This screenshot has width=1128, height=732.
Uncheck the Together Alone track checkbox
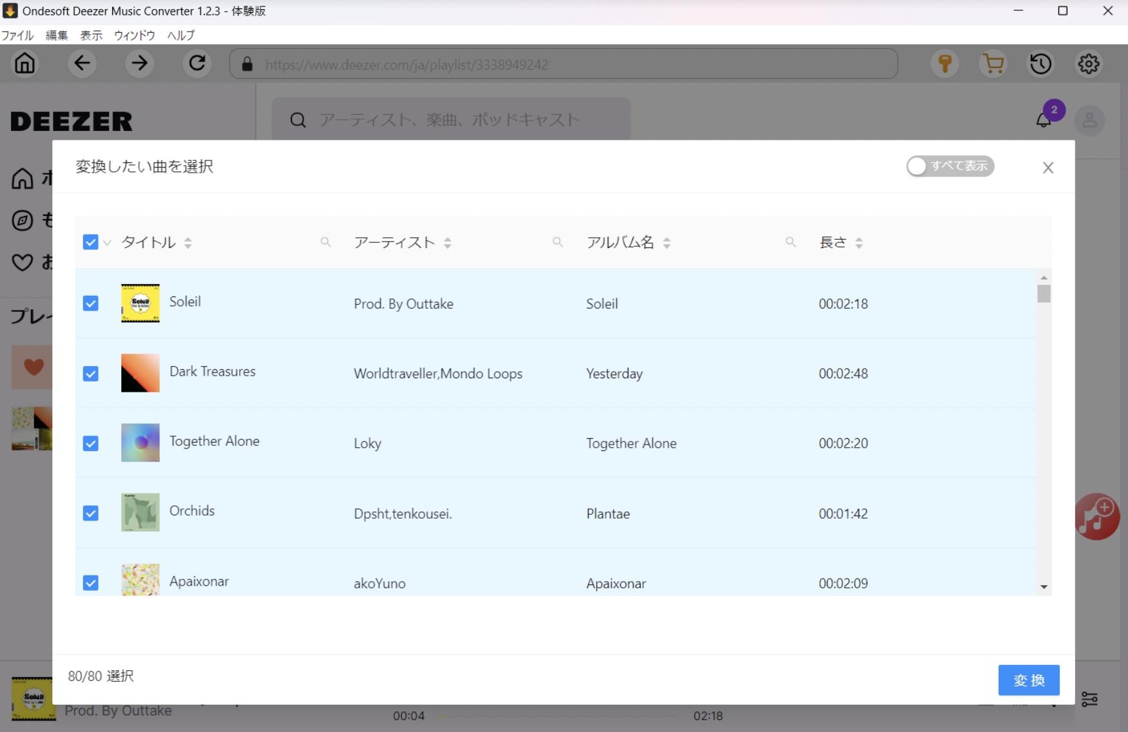click(90, 443)
